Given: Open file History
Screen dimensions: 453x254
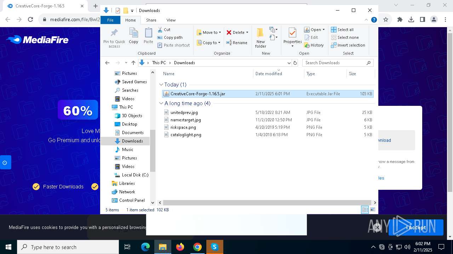Looking at the screenshot, I should click(314, 45).
